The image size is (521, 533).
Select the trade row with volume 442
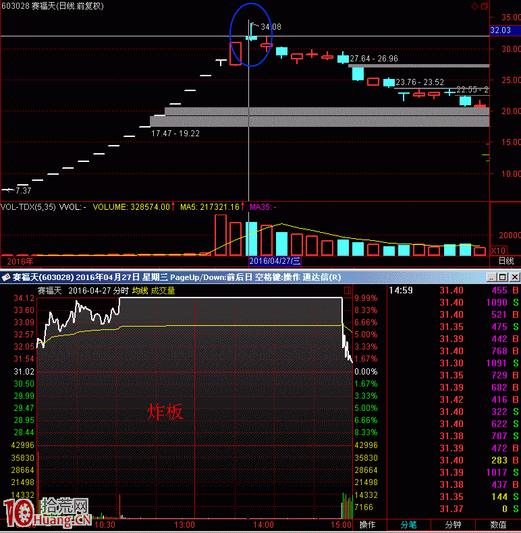[x=454, y=339]
